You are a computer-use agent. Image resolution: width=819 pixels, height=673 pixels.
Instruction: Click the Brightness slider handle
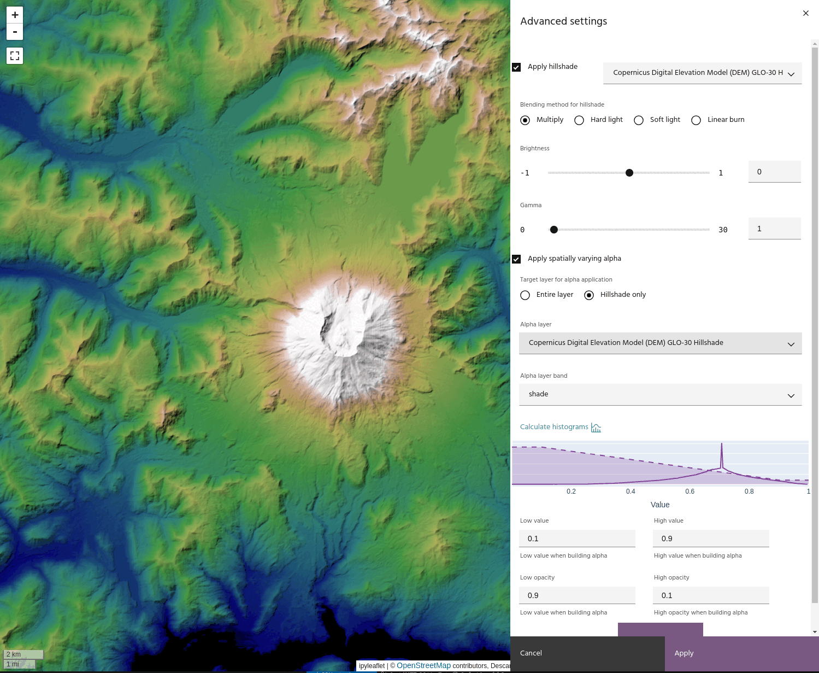(x=629, y=173)
